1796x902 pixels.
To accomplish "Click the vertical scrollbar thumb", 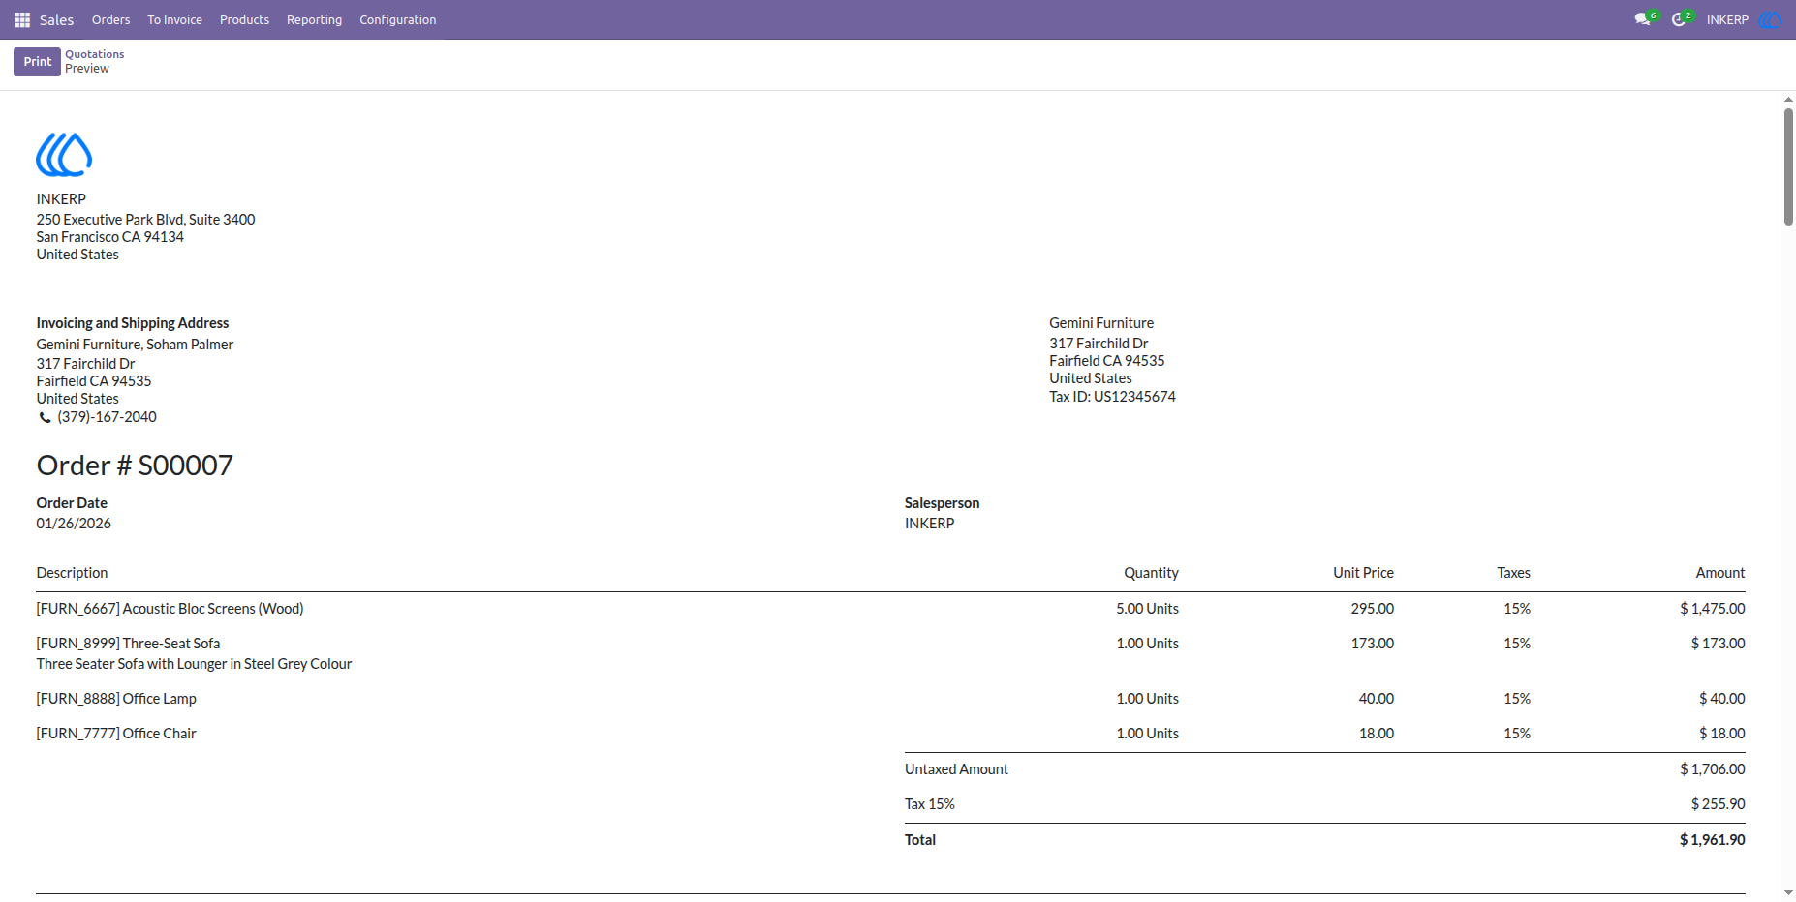I will click(x=1788, y=166).
